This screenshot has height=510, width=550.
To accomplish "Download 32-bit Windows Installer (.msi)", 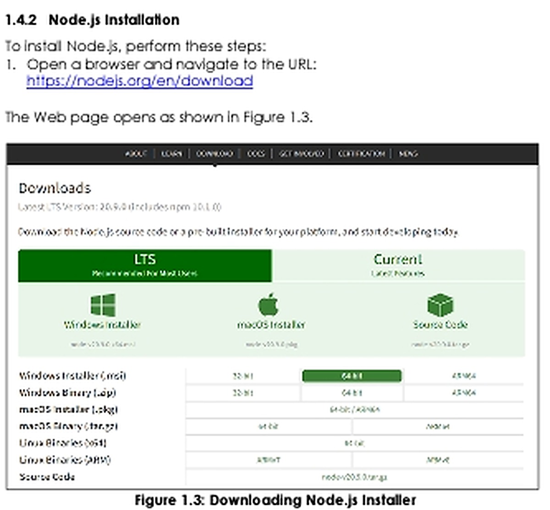I will tap(243, 376).
